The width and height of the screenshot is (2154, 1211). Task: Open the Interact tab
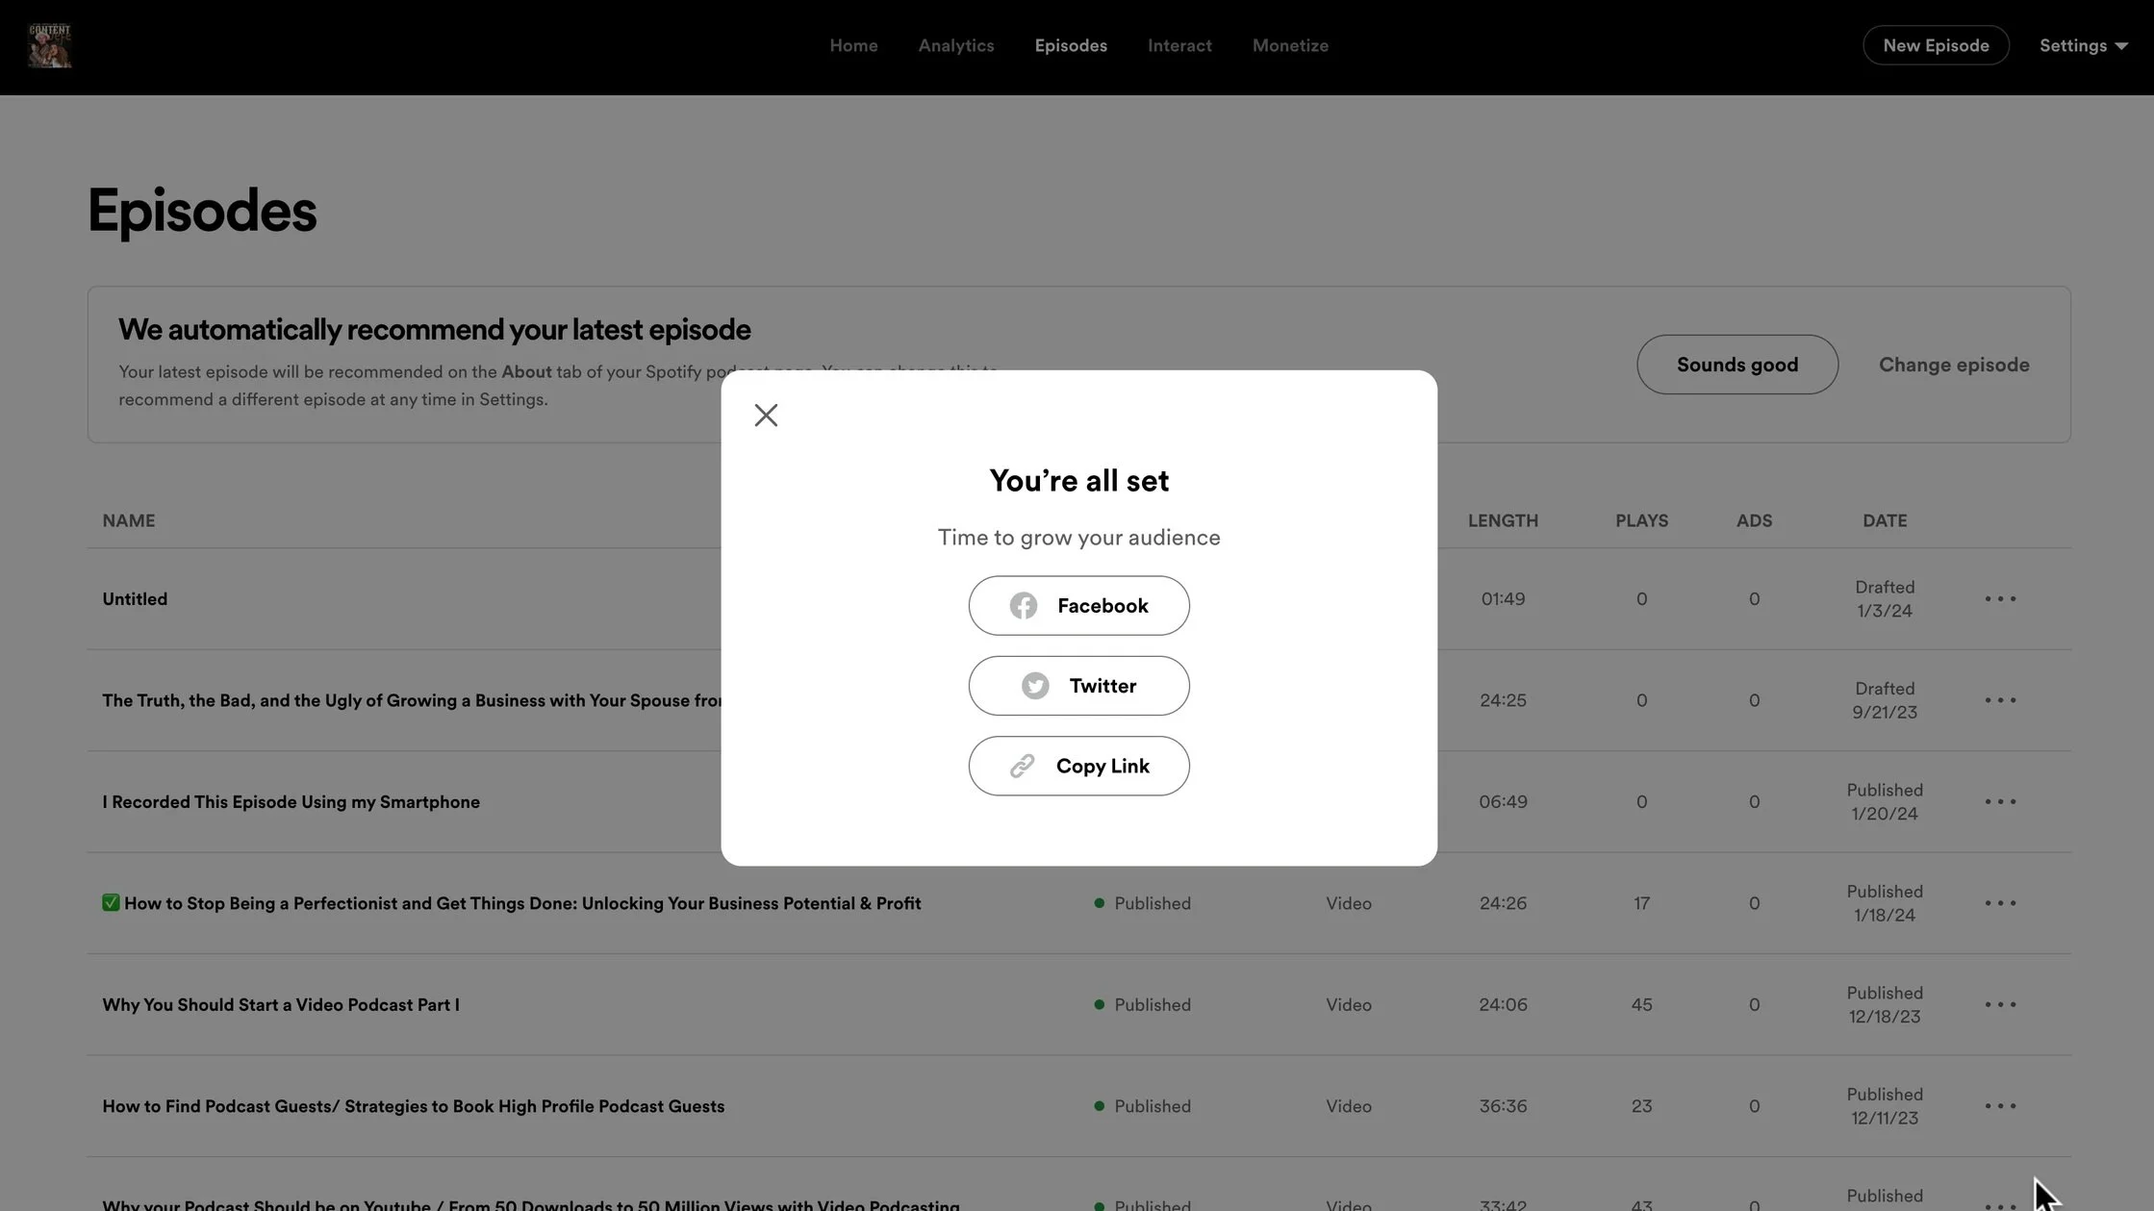click(1179, 45)
